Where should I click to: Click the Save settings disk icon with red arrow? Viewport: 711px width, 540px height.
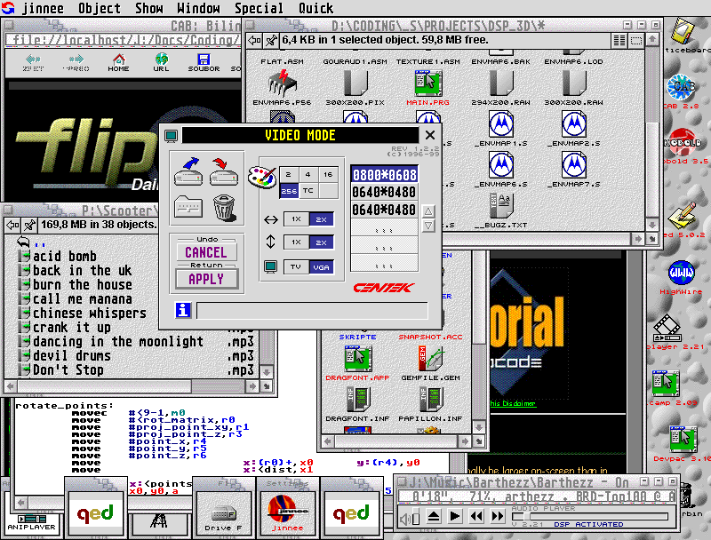click(224, 171)
